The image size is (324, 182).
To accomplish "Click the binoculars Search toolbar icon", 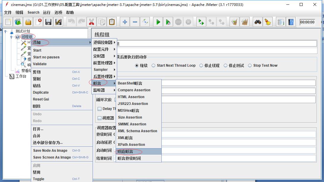I will tap(258, 22).
